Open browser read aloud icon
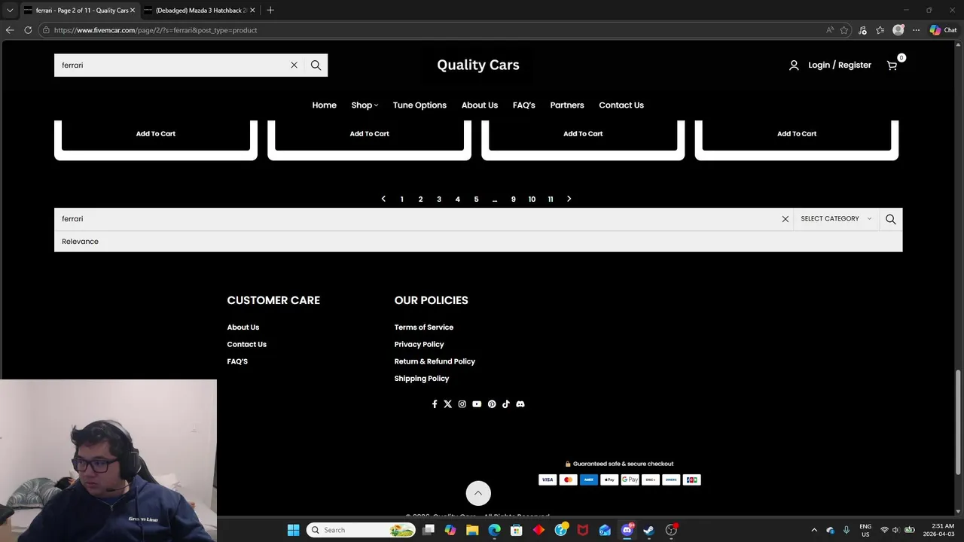Screen dimensions: 964x542 point(830,30)
